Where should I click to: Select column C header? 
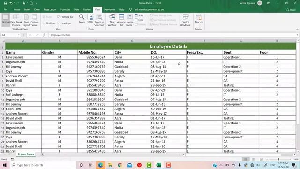(x=96, y=41)
